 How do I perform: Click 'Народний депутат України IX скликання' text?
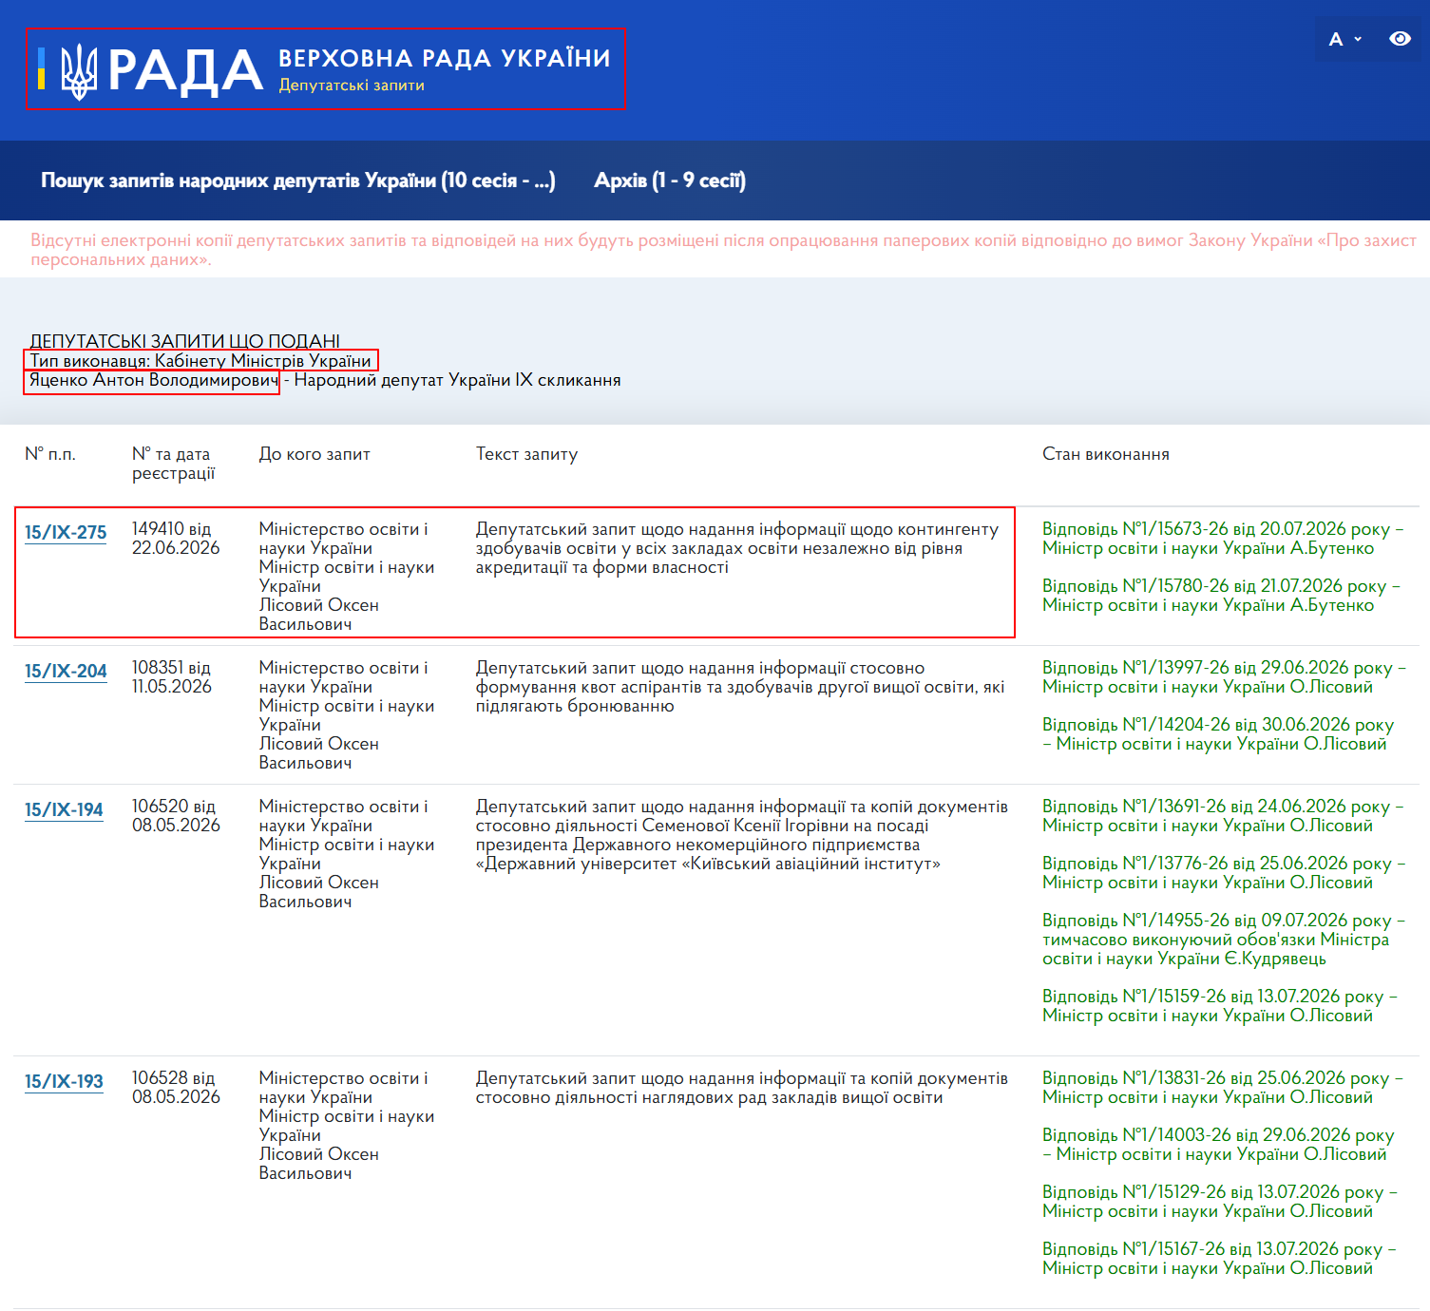[x=458, y=380]
